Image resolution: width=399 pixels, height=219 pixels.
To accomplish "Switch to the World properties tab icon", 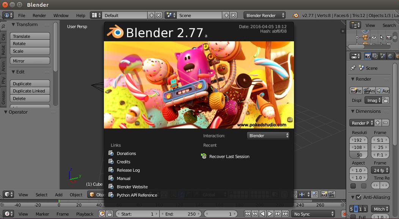I will (x=390, y=56).
